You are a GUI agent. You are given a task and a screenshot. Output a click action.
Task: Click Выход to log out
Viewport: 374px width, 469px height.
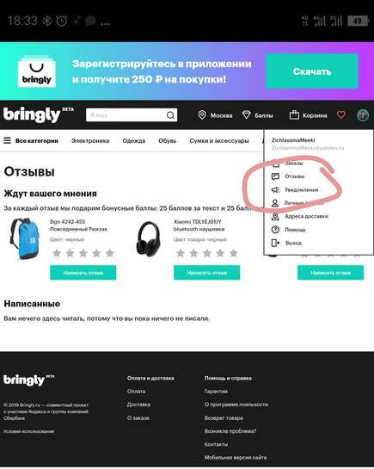[x=293, y=243]
